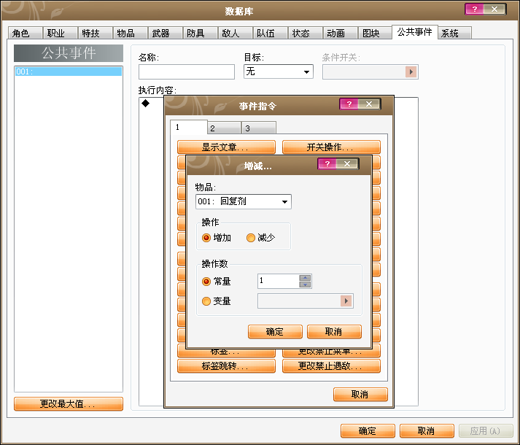
Task: Open the 图块 database tab
Action: [x=375, y=33]
